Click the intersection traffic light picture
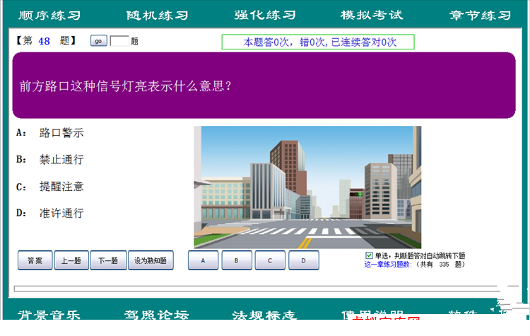The height and width of the screenshot is (336, 530). [x=307, y=187]
